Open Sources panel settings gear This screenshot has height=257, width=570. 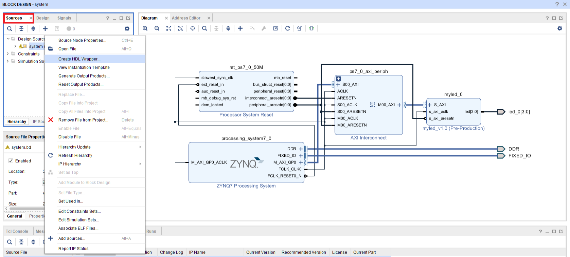tap(127, 29)
